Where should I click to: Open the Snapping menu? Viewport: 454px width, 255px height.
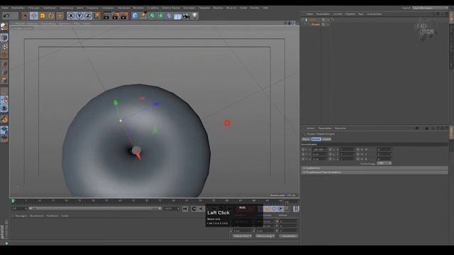pos(92,8)
